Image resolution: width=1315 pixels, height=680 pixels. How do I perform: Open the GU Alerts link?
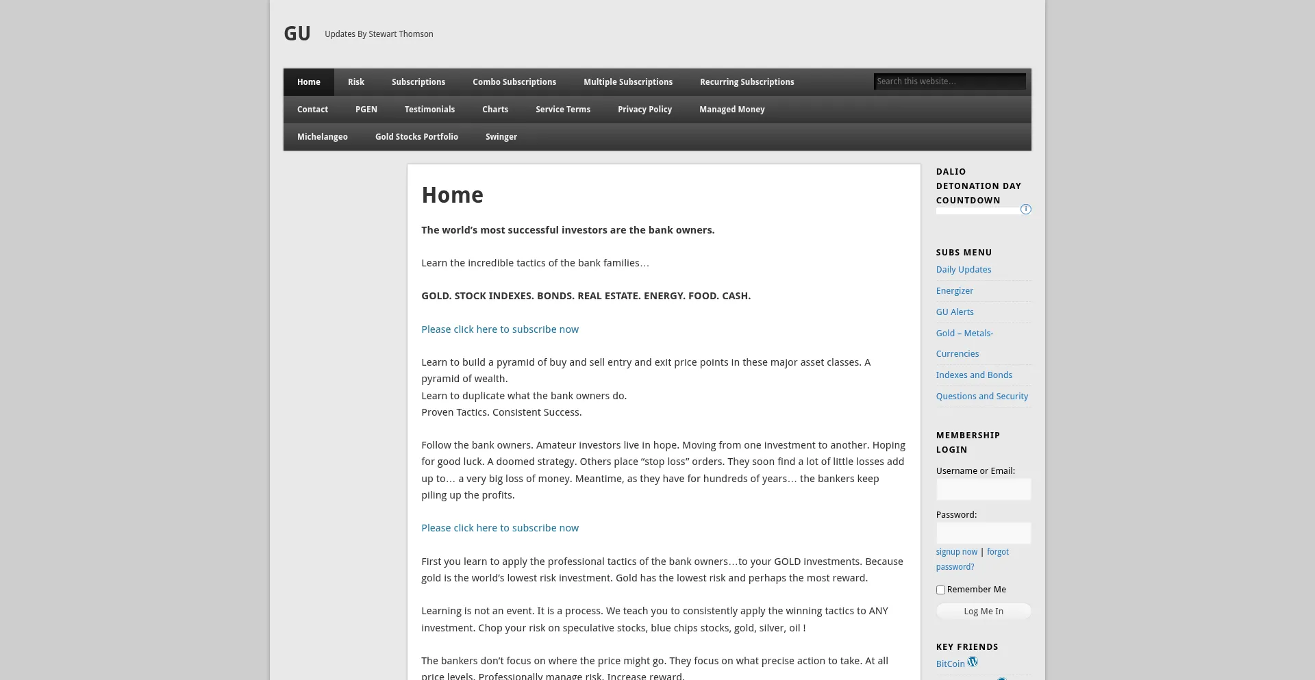[954, 312]
